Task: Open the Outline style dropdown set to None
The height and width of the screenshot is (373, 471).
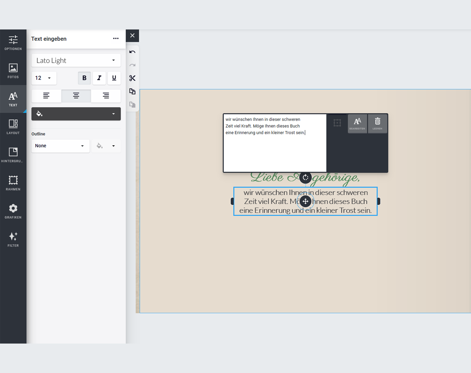Action: click(x=60, y=146)
